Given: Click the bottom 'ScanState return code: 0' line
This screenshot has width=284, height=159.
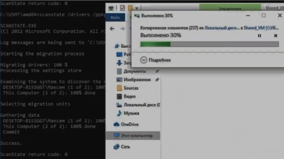Looking at the screenshot, I should pos(34,154).
